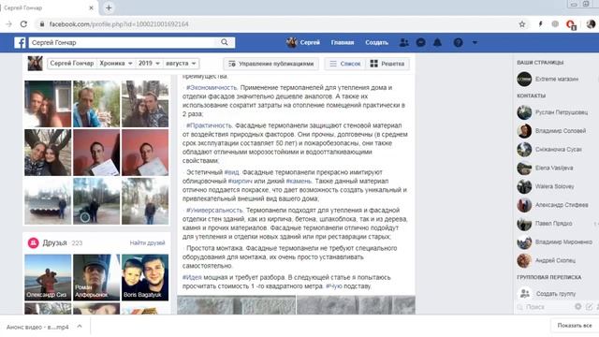Open Сергей profile link in top bar
Screen dimensions: 599x337
303,42
